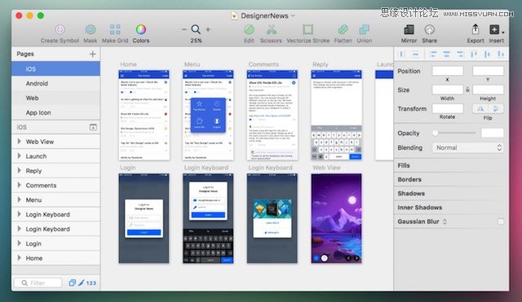Switch to the App Icon page
The image size is (522, 302).
(55, 112)
